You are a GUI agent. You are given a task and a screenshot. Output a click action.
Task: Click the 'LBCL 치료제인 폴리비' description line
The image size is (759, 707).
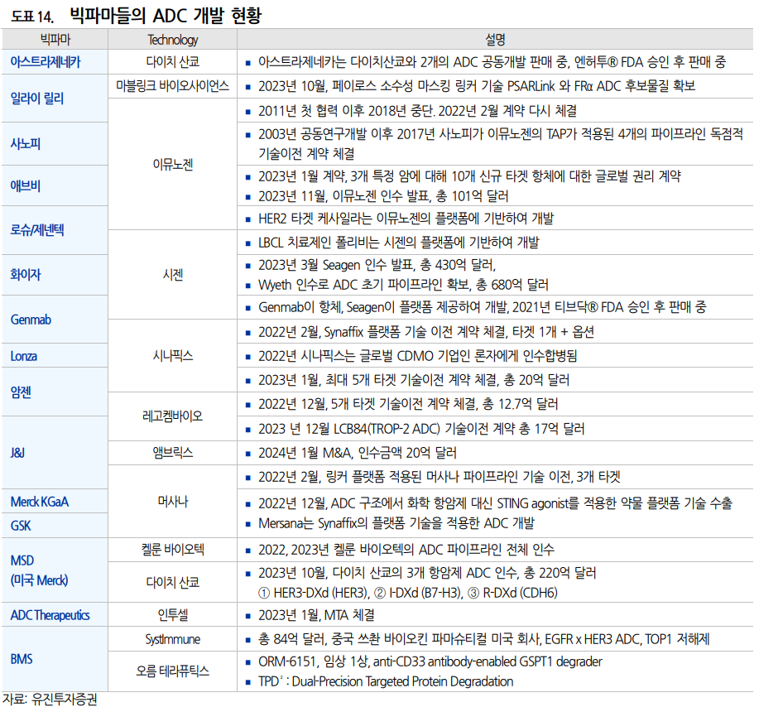click(398, 242)
